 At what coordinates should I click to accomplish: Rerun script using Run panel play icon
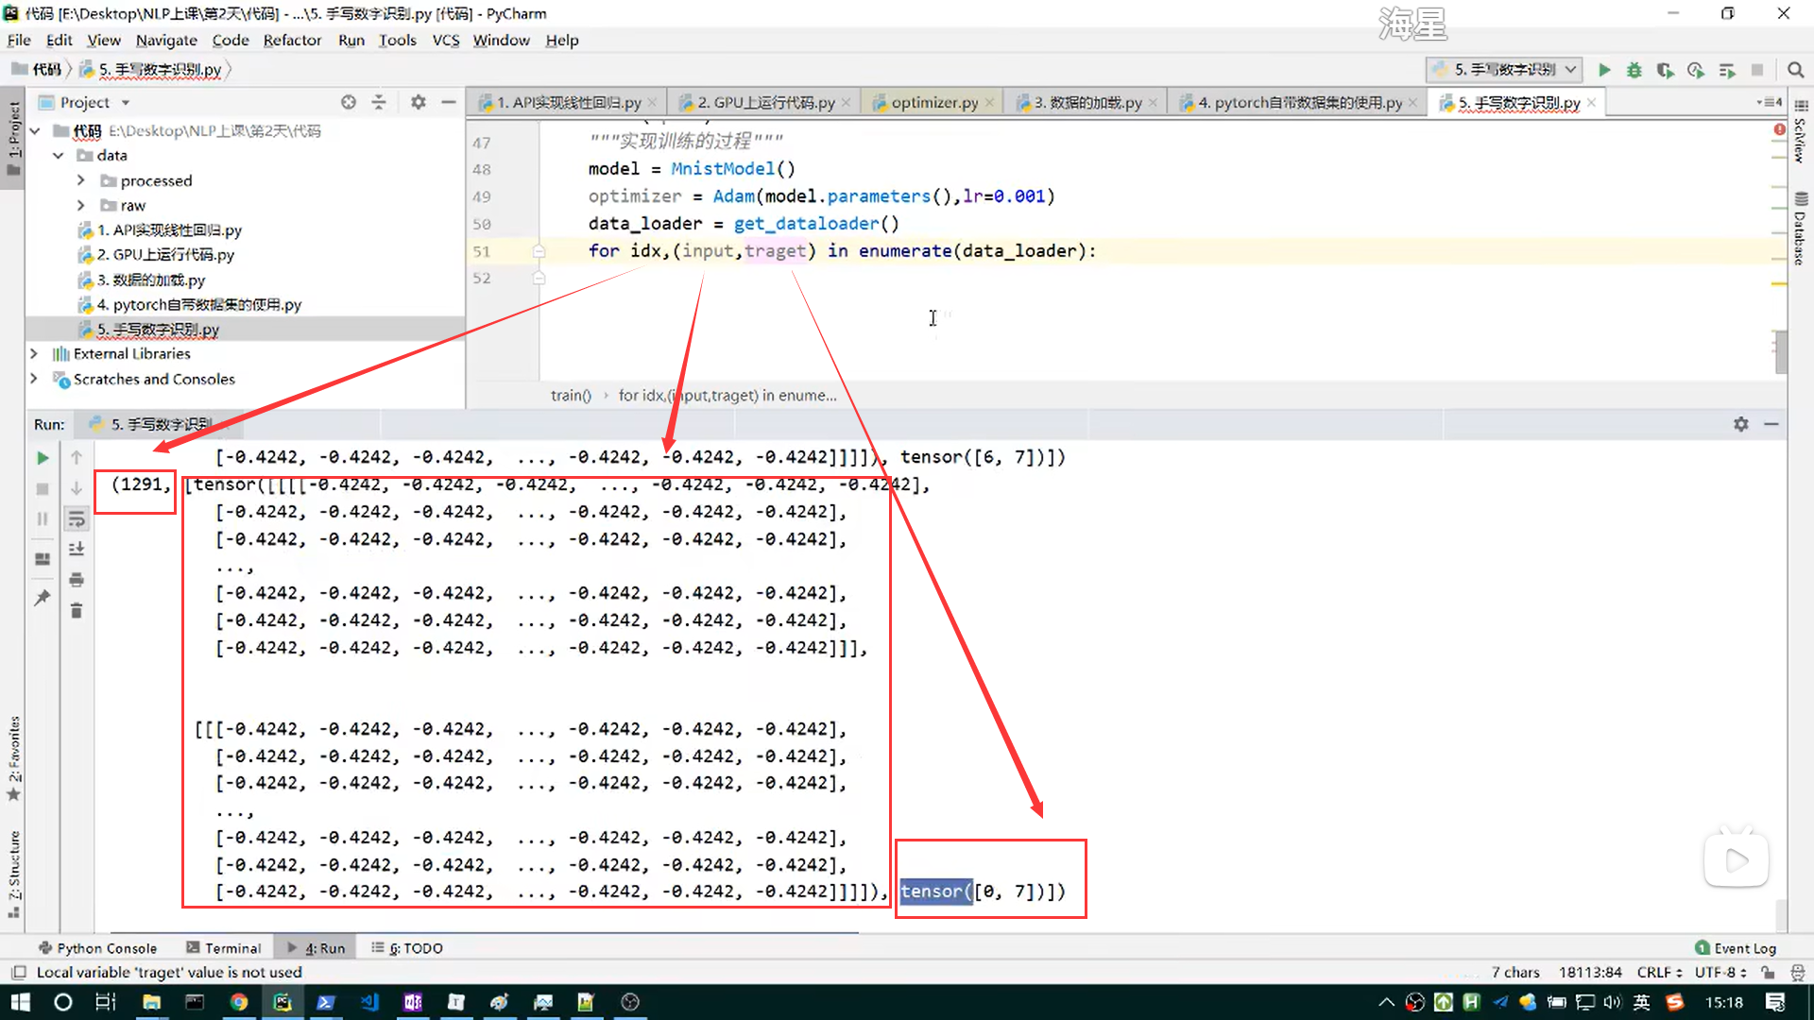[x=43, y=458]
